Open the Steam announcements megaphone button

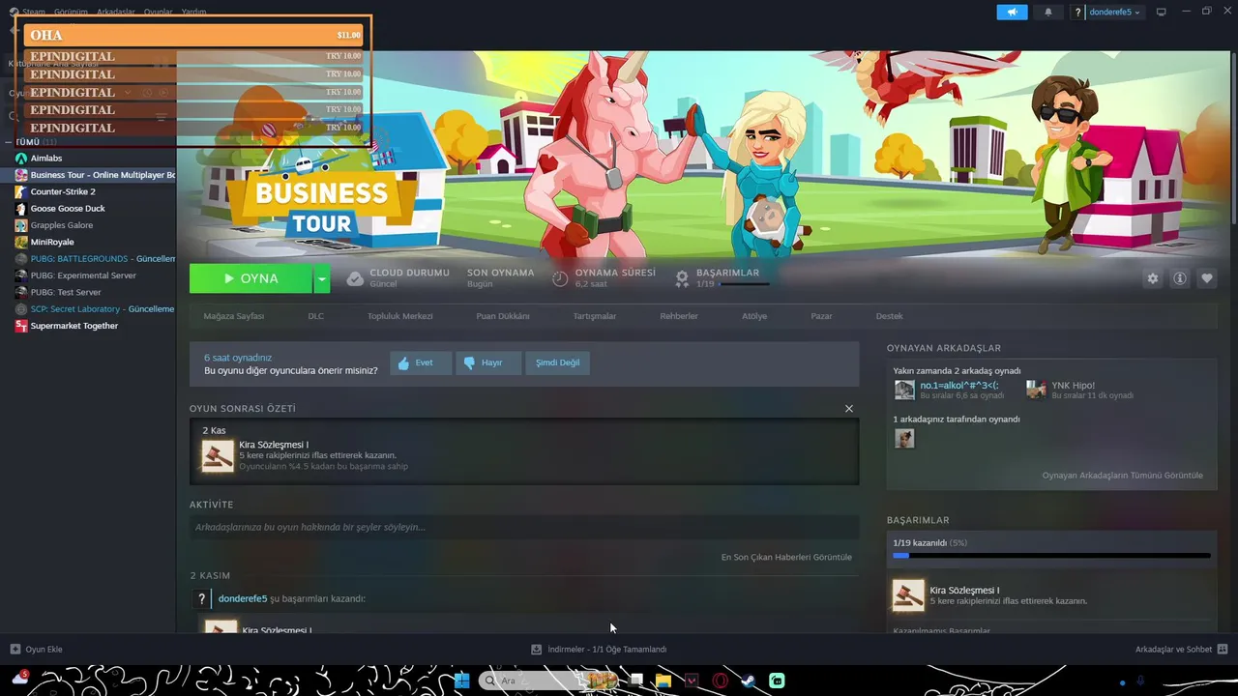1012,13
